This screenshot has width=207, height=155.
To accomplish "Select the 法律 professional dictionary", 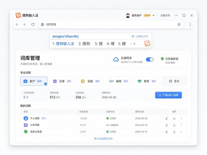I will point(62,81).
